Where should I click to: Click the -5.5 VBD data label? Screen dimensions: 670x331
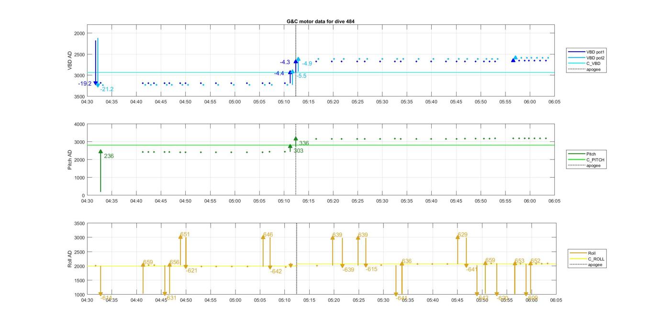coord(301,76)
